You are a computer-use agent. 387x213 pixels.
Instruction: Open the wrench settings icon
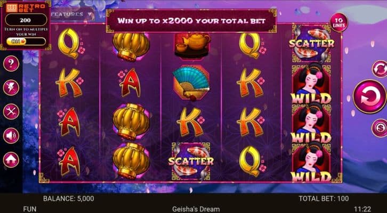pos(11,112)
